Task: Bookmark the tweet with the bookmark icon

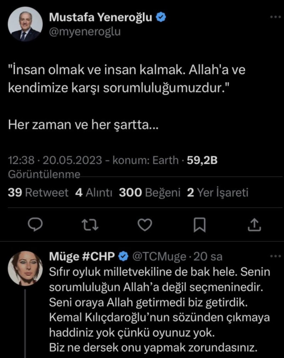Action: 200,224
